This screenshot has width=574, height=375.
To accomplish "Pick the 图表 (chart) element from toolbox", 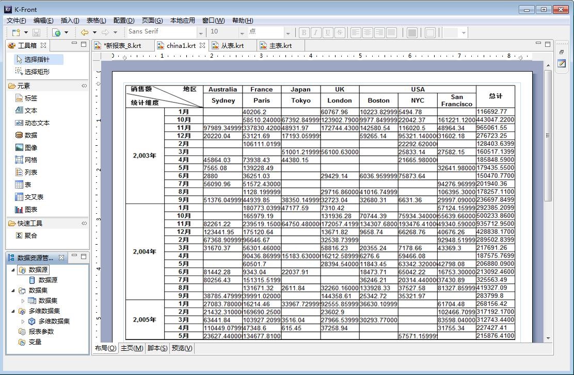I will tap(30, 209).
